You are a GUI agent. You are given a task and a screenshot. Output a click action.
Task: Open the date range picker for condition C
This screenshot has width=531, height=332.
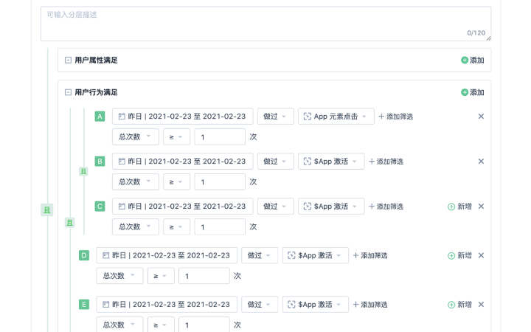[182, 207]
